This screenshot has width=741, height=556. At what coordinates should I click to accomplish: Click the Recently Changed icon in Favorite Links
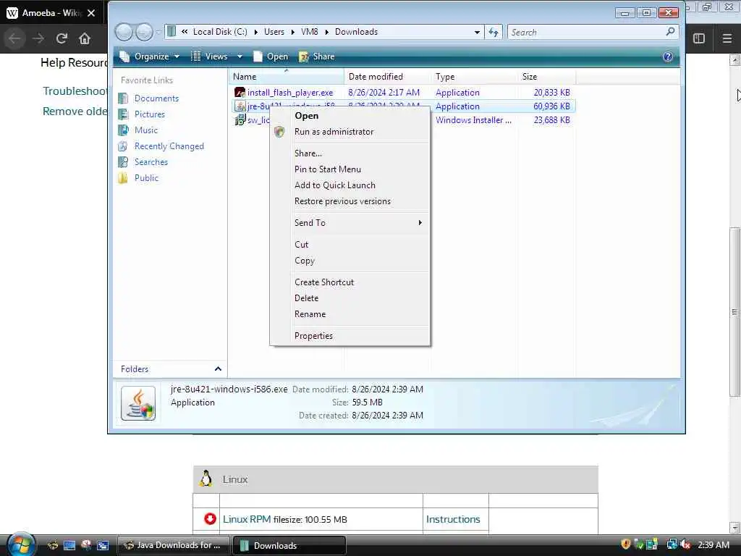pos(123,146)
